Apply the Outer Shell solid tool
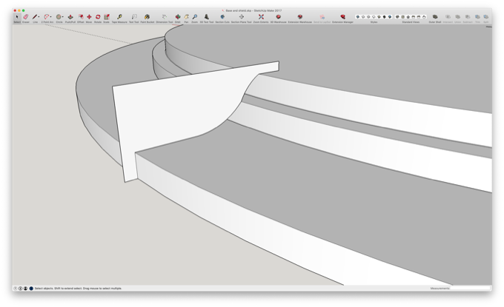Screen dimensions: 504x307 435,17
